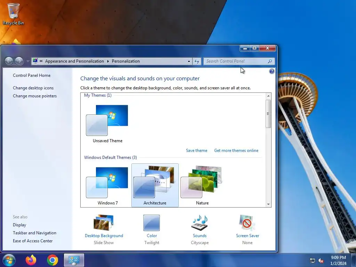Open the Sounds keyboard icon
The width and height of the screenshot is (356, 267).
pyautogui.click(x=200, y=223)
